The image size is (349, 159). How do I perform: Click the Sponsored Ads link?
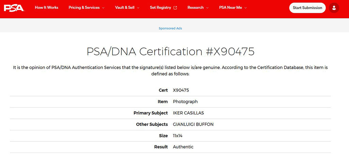point(170,28)
